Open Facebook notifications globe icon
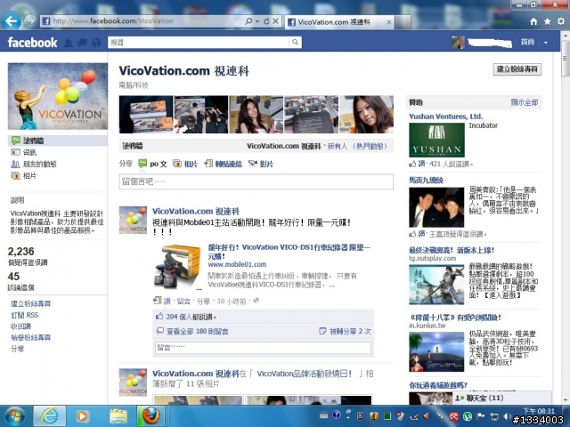Screen dimensions: 570x427 point(96,43)
